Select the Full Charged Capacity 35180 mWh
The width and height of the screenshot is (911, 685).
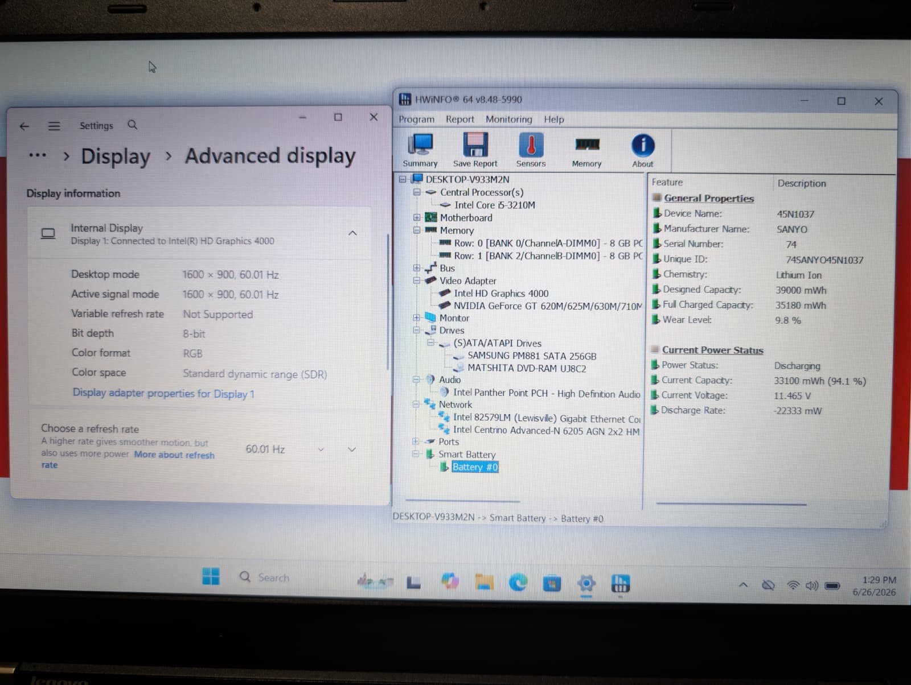click(x=801, y=306)
